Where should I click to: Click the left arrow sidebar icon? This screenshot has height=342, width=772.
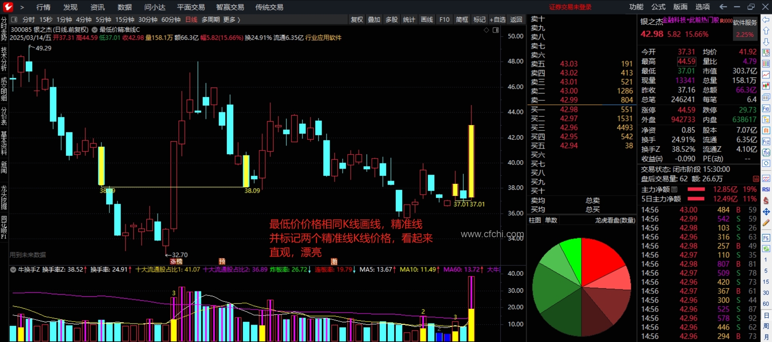[766, 20]
